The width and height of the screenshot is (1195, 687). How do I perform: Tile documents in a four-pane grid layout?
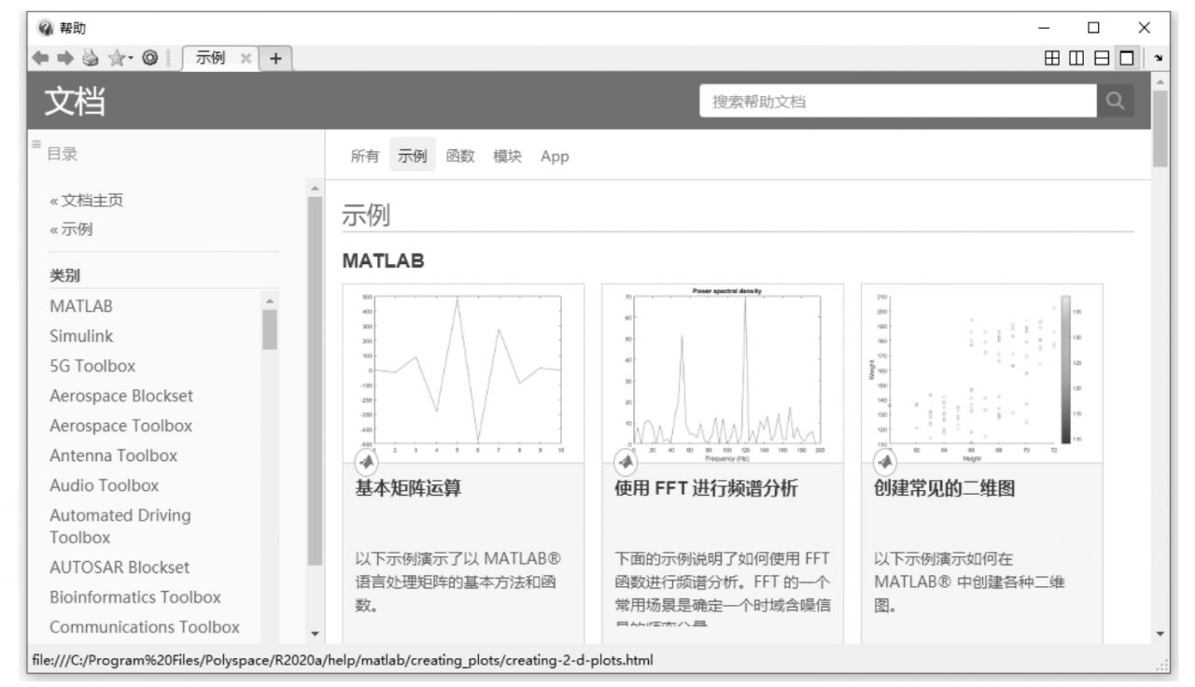1054,58
